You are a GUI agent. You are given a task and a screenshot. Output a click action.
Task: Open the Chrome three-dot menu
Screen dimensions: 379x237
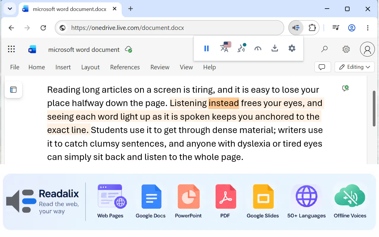[368, 28]
